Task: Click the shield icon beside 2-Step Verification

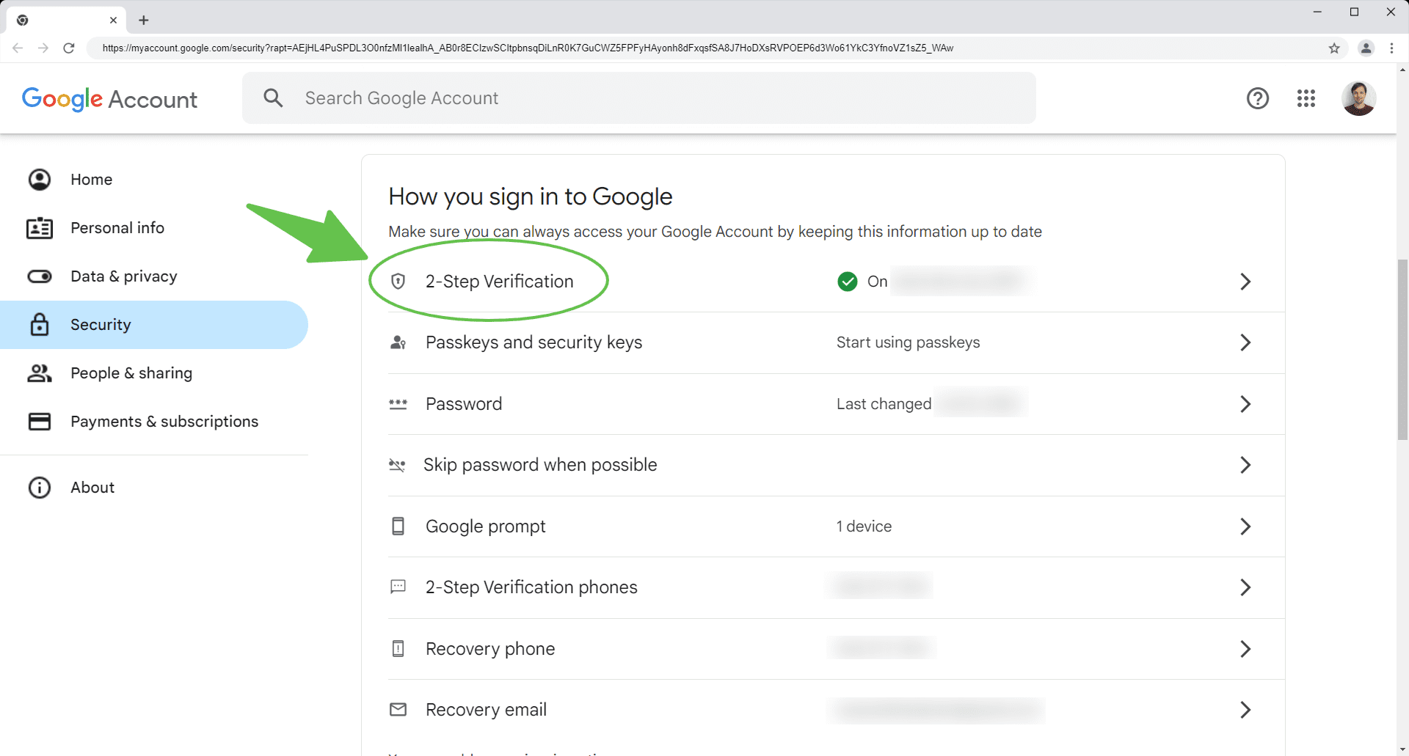Action: [x=398, y=282]
